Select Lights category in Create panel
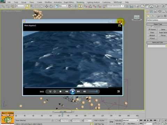The image size is (167, 125). tap(155, 16)
